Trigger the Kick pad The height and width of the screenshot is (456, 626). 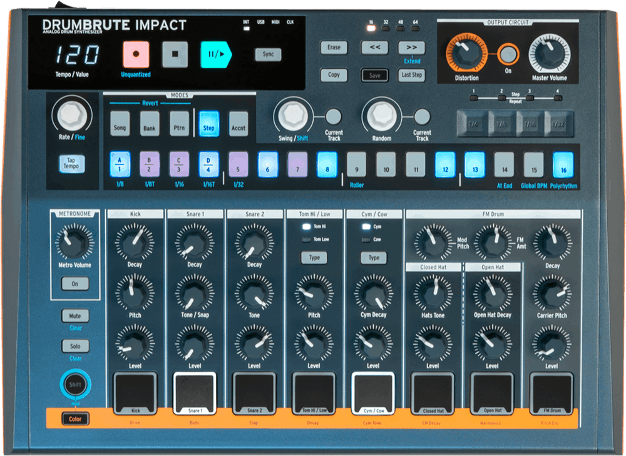click(x=135, y=394)
